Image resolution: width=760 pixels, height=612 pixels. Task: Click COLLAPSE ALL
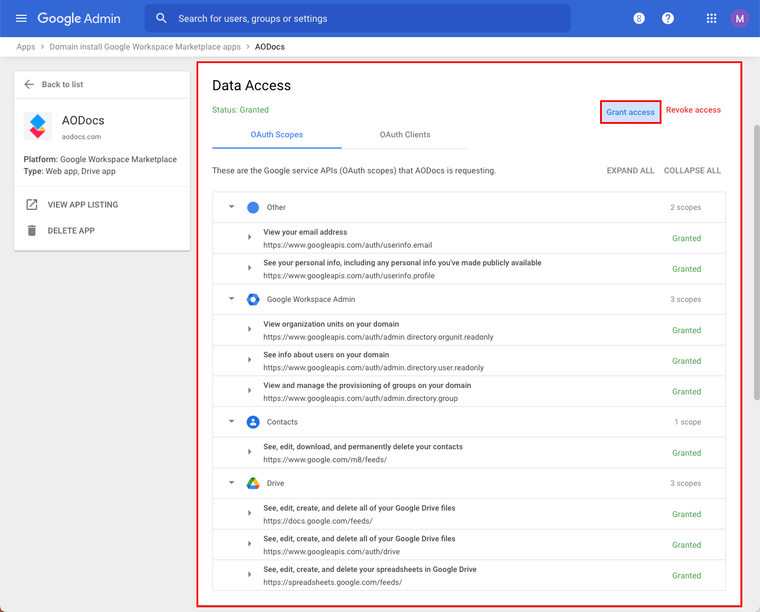692,170
